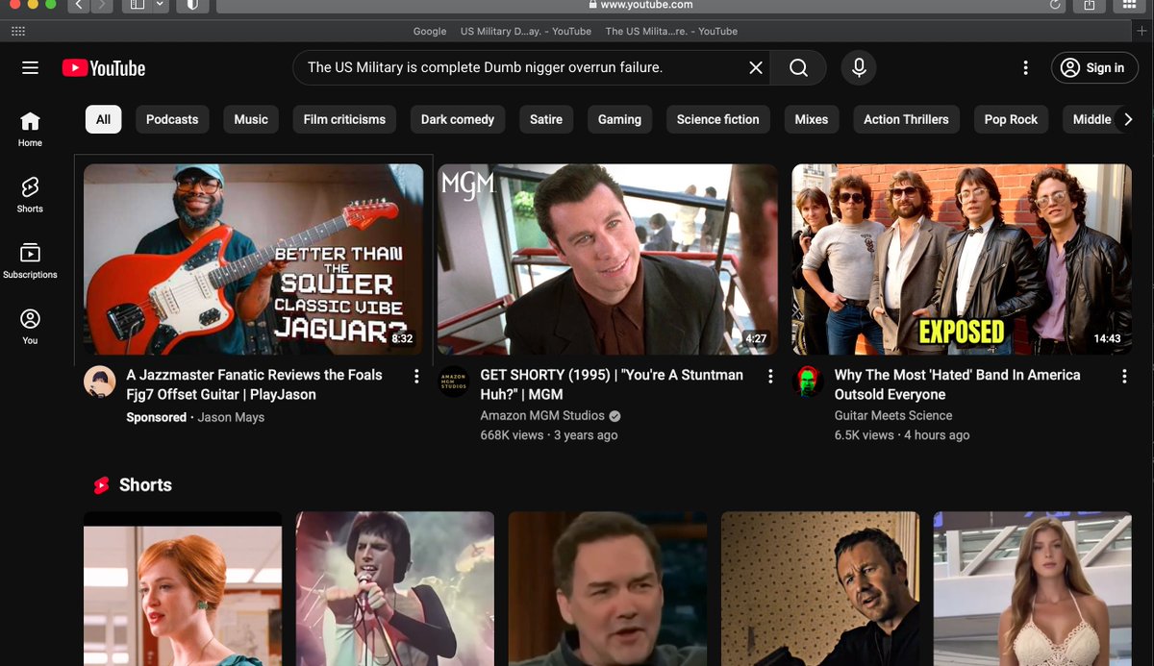The width and height of the screenshot is (1154, 666).
Task: Go to Home in the YouTube sidebar
Action: click(x=30, y=130)
